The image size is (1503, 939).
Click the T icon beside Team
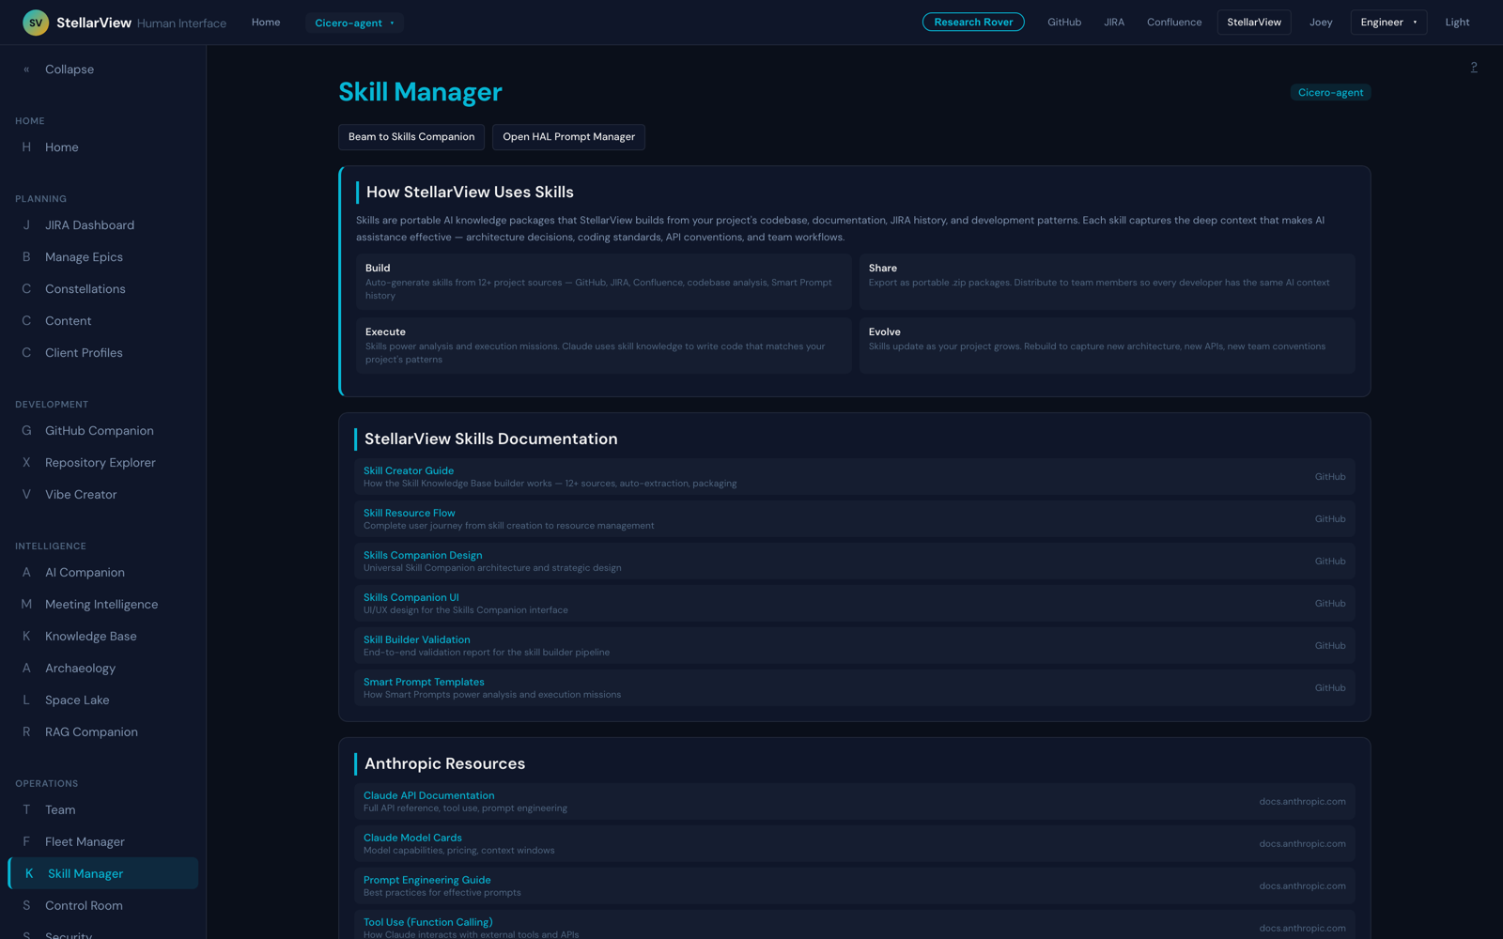(x=26, y=810)
